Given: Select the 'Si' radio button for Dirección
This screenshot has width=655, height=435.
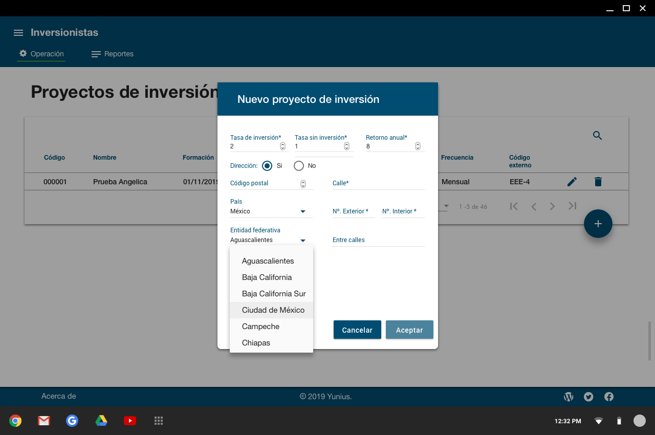Looking at the screenshot, I should coord(267,166).
